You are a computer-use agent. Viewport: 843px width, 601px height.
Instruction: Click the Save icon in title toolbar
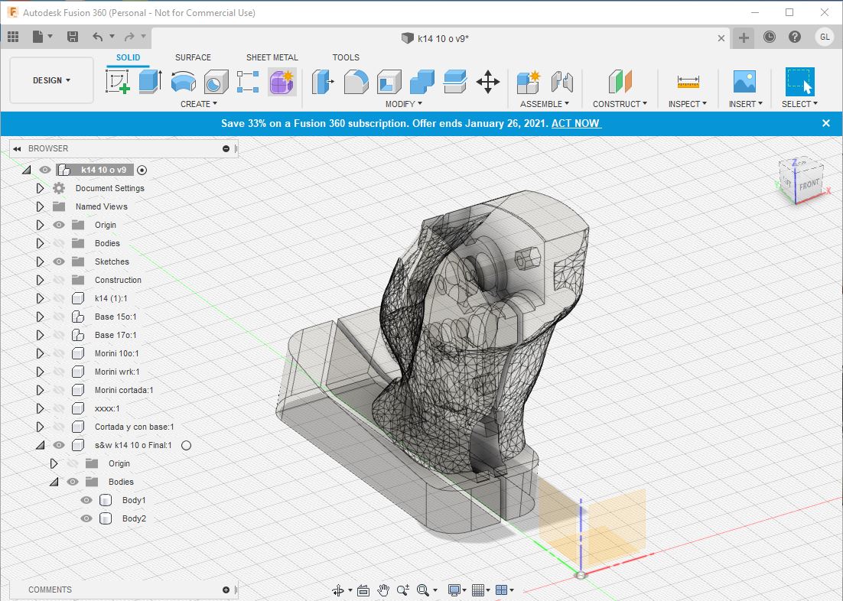coord(73,37)
